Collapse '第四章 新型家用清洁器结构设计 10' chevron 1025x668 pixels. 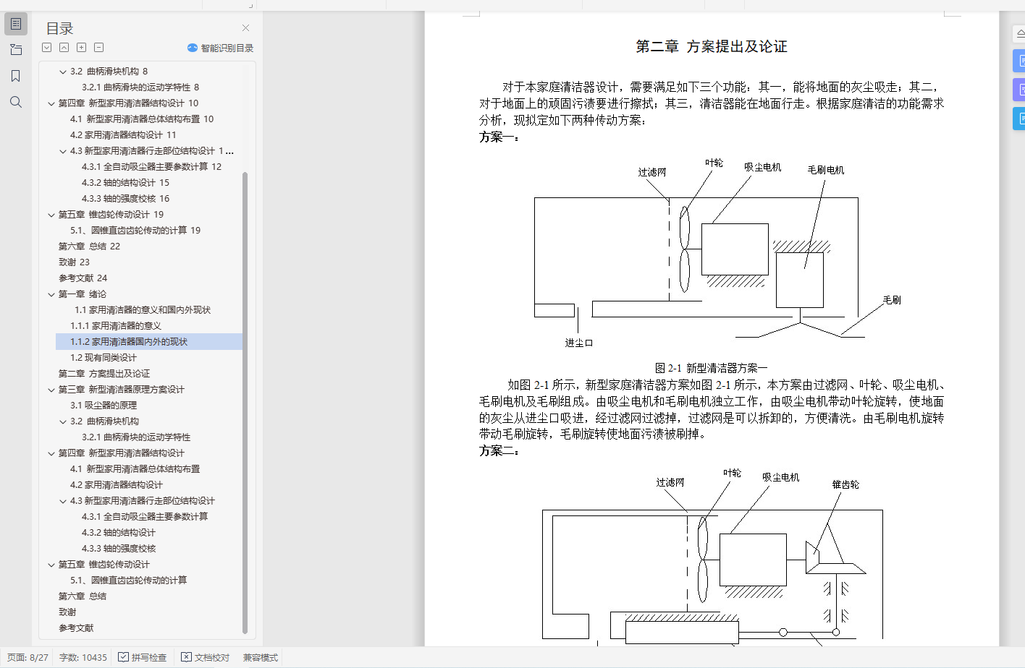point(51,103)
